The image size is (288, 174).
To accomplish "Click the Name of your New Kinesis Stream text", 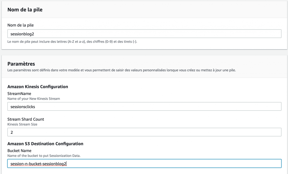I will tap(33, 98).
